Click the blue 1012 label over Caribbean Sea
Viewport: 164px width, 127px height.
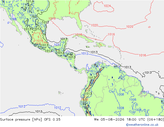pos(85,54)
